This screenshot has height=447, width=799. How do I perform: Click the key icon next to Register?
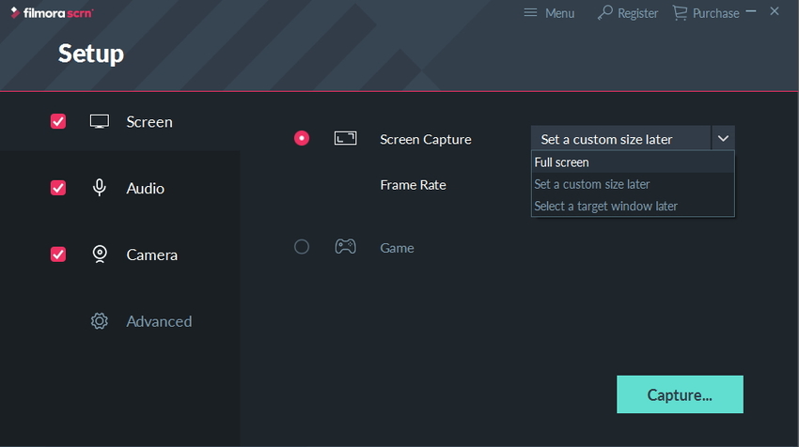pos(604,13)
